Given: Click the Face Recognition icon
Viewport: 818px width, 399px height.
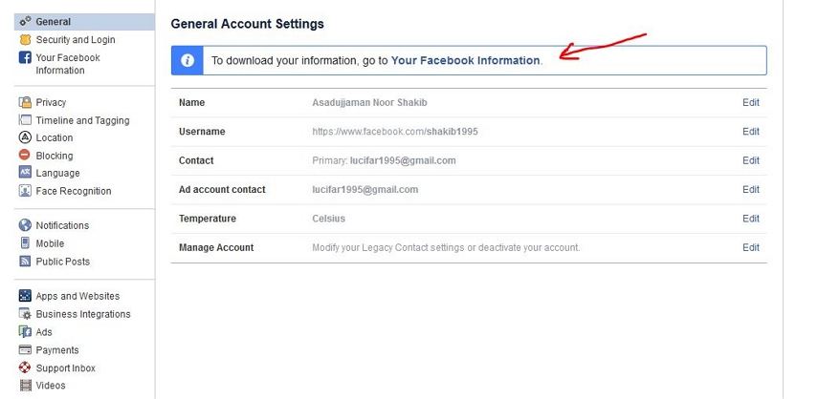Looking at the screenshot, I should (25, 190).
